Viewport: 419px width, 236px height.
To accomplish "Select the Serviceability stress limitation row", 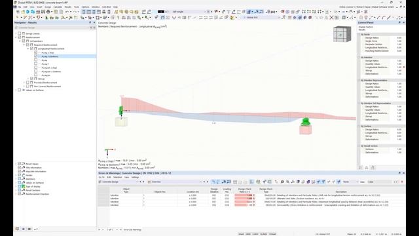I will tap(251, 205).
